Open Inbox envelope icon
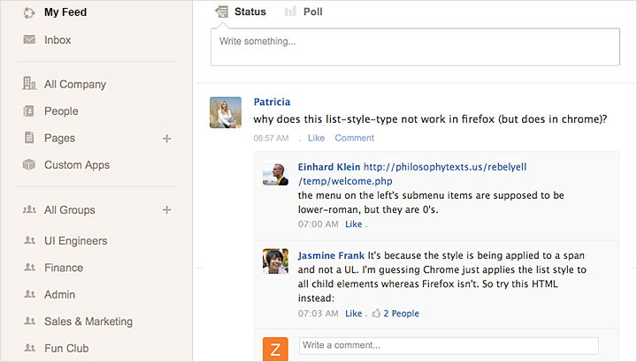The width and height of the screenshot is (637, 362). pos(29,40)
